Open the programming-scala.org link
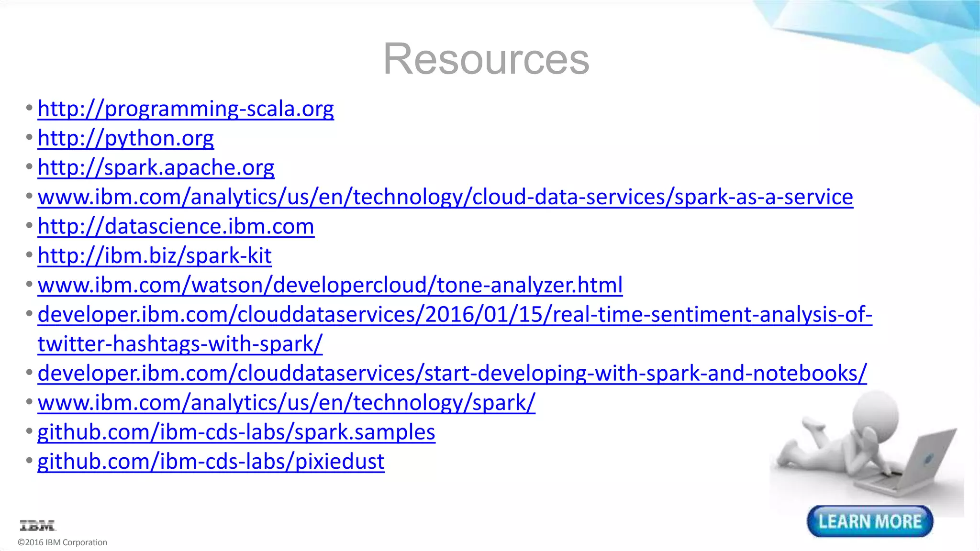The width and height of the screenshot is (980, 551). click(x=186, y=109)
